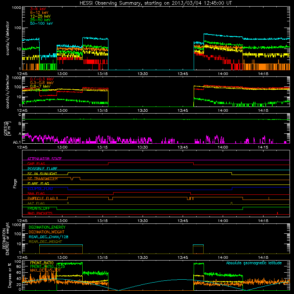
Task: Click the 25-50 keV legend label
Action: [x=40, y=20]
